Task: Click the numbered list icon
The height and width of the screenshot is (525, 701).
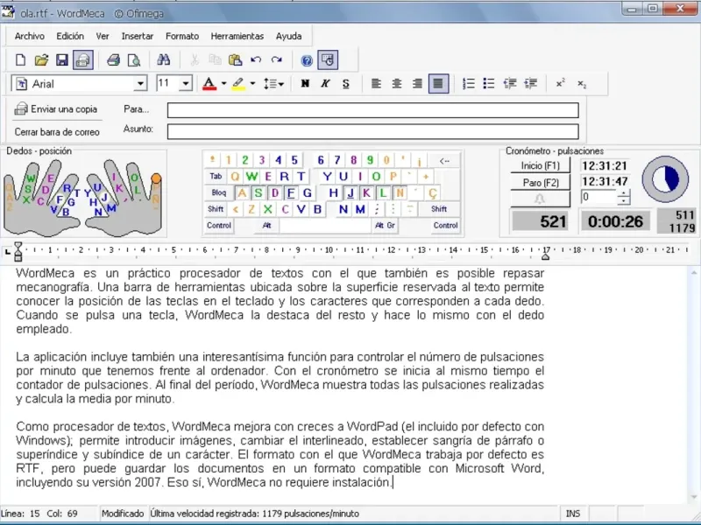Action: tap(469, 84)
